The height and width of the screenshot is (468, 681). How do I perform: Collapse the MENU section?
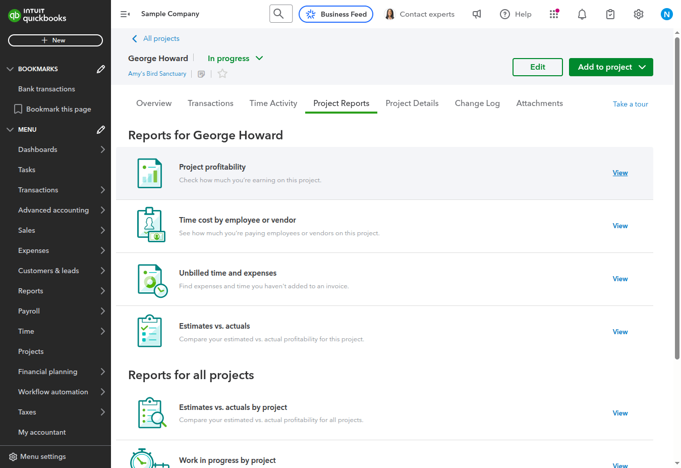click(10, 129)
